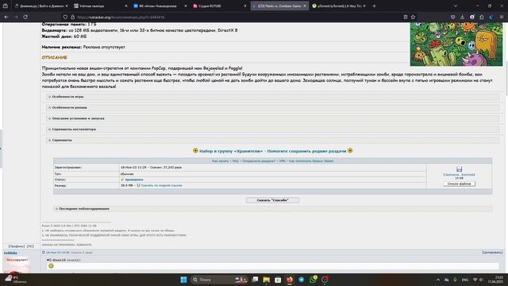The height and width of the screenshot is (286, 508).
Task: Click the browser Back arrow
Action: click(6, 17)
